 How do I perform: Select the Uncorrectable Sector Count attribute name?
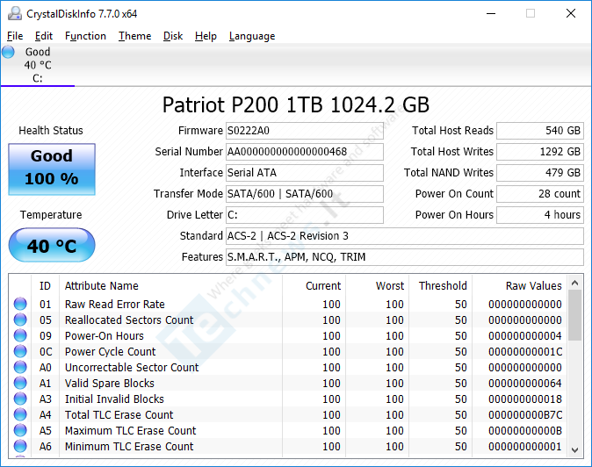tap(132, 368)
